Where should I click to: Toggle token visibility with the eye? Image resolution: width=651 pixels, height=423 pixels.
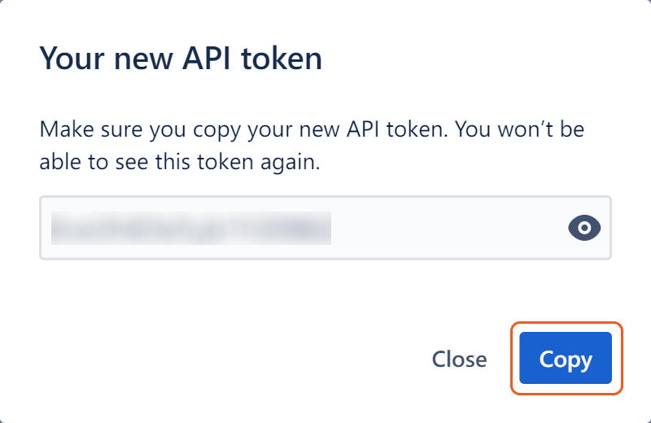583,228
